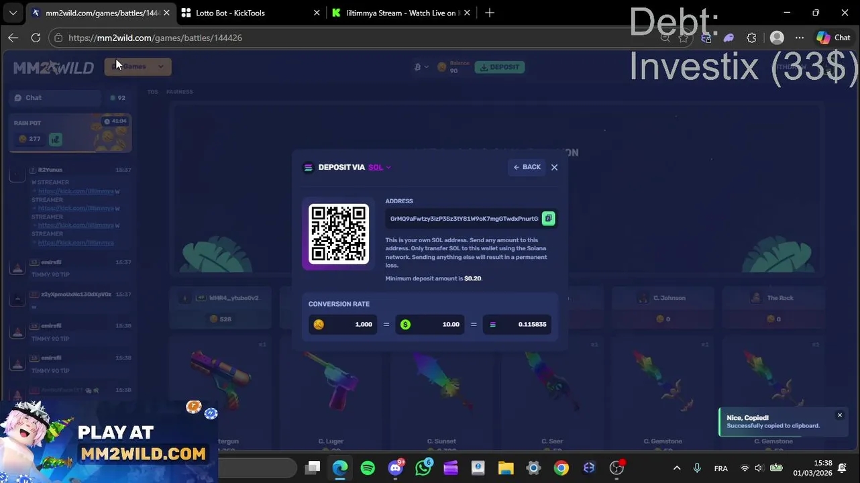The height and width of the screenshot is (483, 860).
Task: Open Copilot Chat in browser
Action: coord(834,38)
